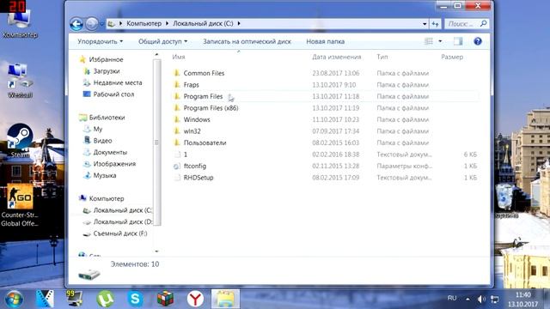The width and height of the screenshot is (550, 309).
Task: Sort by the Имя column header
Action: pyautogui.click(x=179, y=57)
